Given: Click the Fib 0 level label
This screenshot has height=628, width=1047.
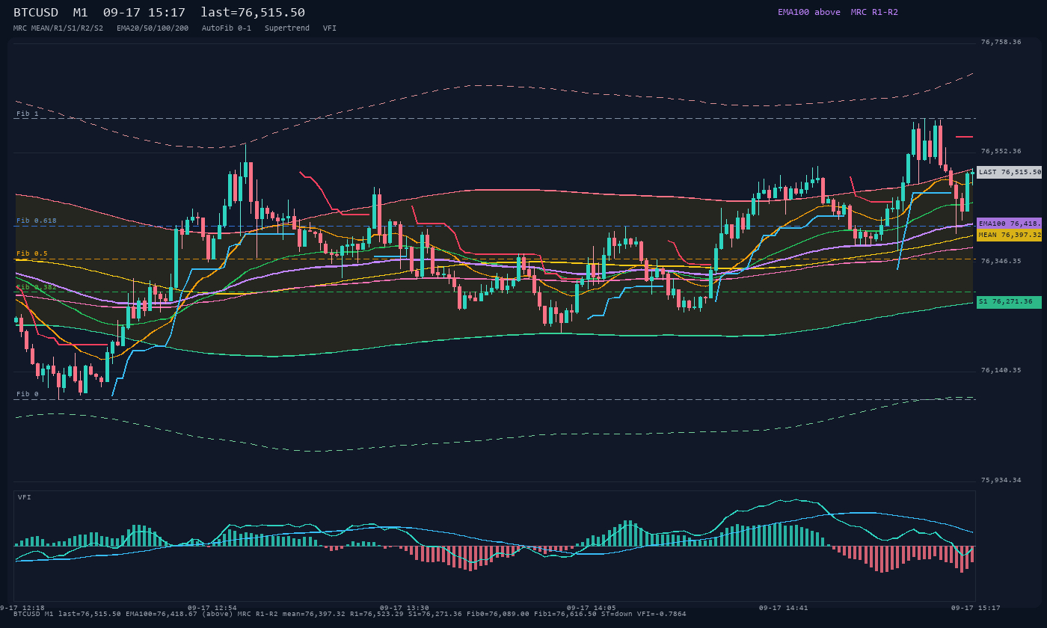Looking at the screenshot, I should 28,394.
